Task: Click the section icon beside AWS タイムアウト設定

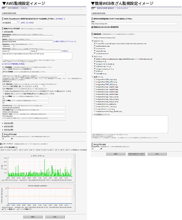Action: point(3,134)
